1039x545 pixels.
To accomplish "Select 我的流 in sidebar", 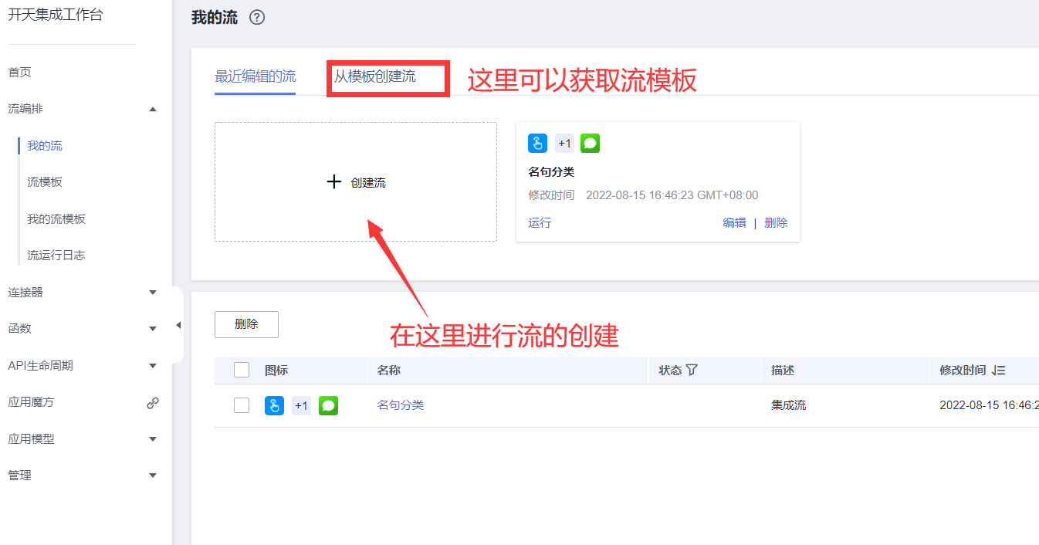I will click(45, 145).
